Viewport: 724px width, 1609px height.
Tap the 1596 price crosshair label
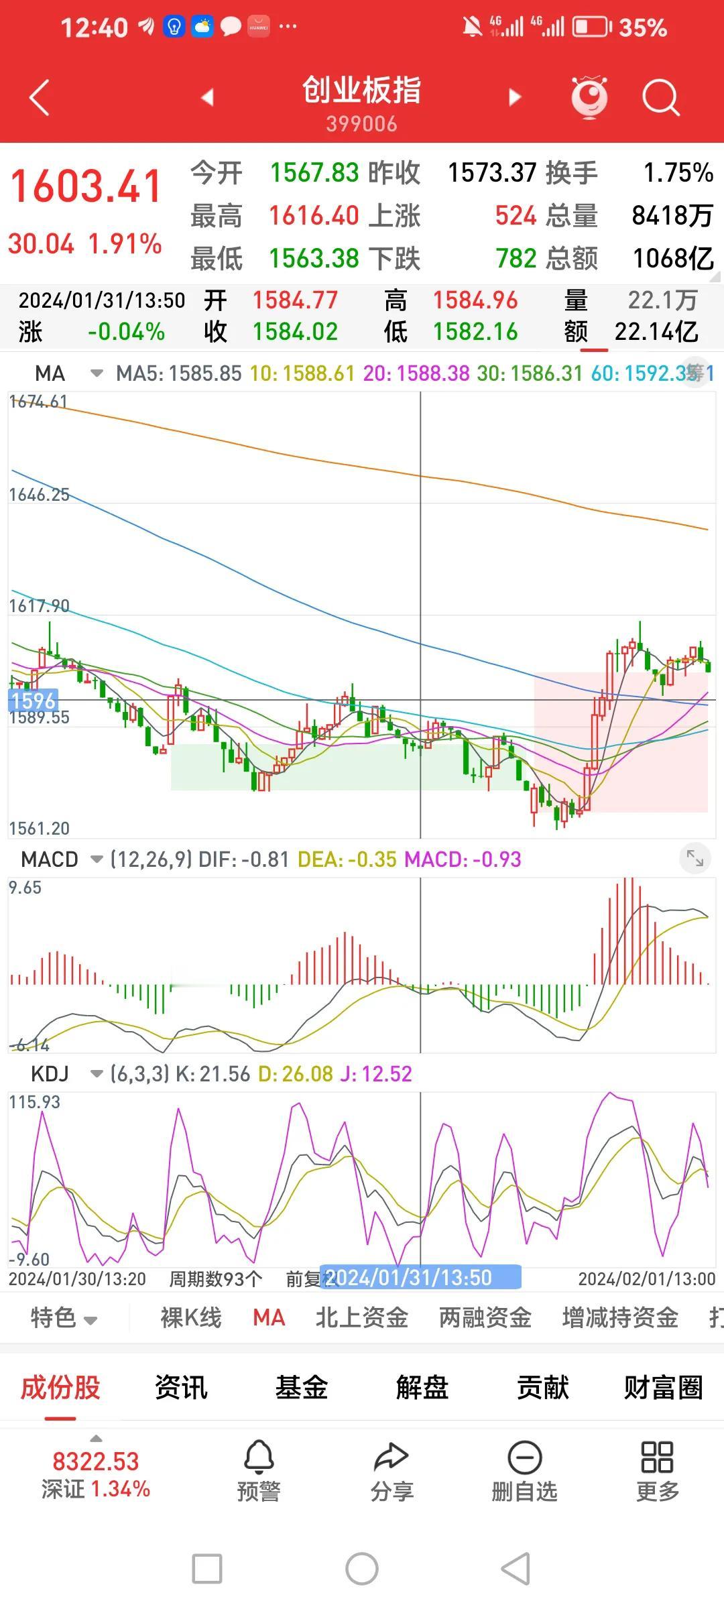(33, 701)
